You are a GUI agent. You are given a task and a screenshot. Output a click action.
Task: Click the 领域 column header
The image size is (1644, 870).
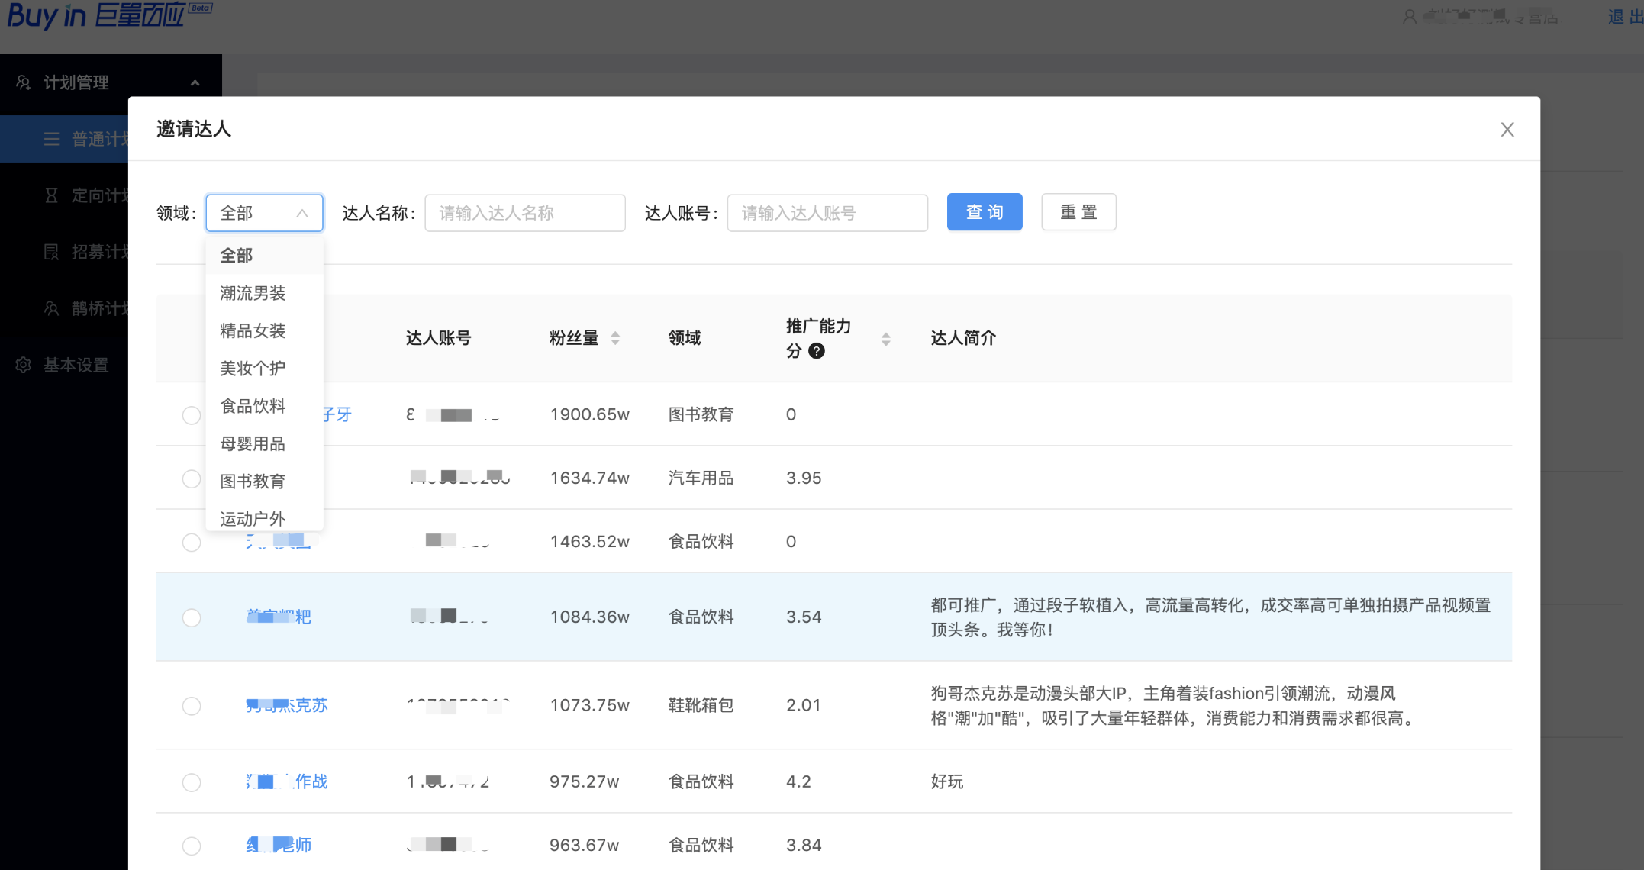click(x=685, y=338)
